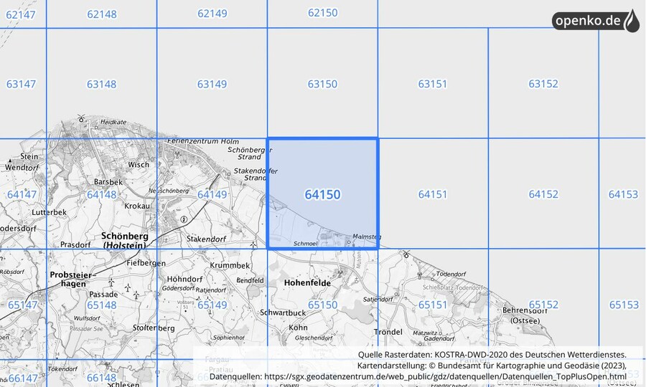Click the openko.de logo badge

click(x=595, y=21)
